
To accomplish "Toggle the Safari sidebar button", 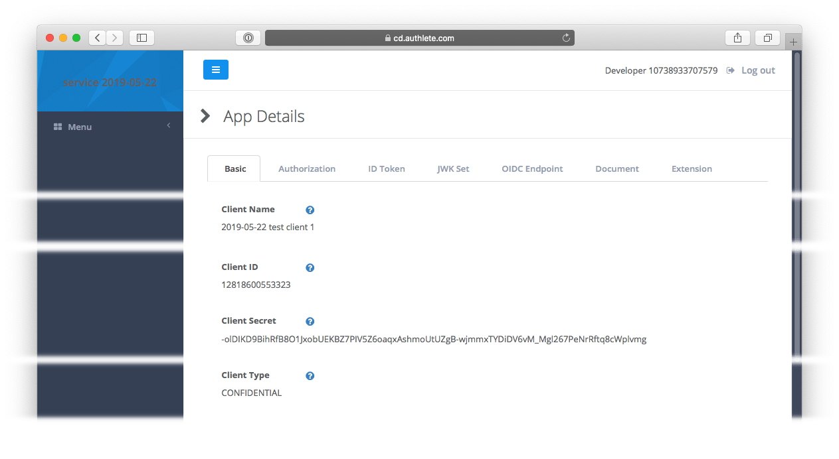I will [x=141, y=38].
